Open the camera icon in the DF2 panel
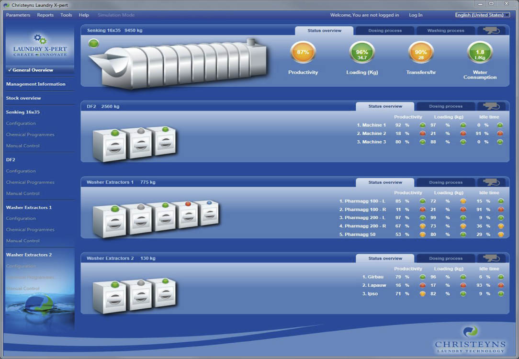This screenshot has width=519, height=359. tap(491, 106)
